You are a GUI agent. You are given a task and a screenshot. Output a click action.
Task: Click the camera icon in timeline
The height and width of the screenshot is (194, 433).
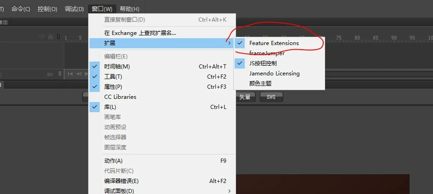(x=50, y=74)
